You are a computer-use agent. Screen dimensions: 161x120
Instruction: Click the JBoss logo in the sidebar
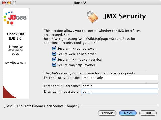click(16, 18)
